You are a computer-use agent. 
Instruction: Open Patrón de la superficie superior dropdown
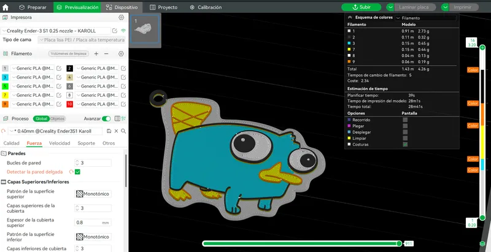[93, 194]
